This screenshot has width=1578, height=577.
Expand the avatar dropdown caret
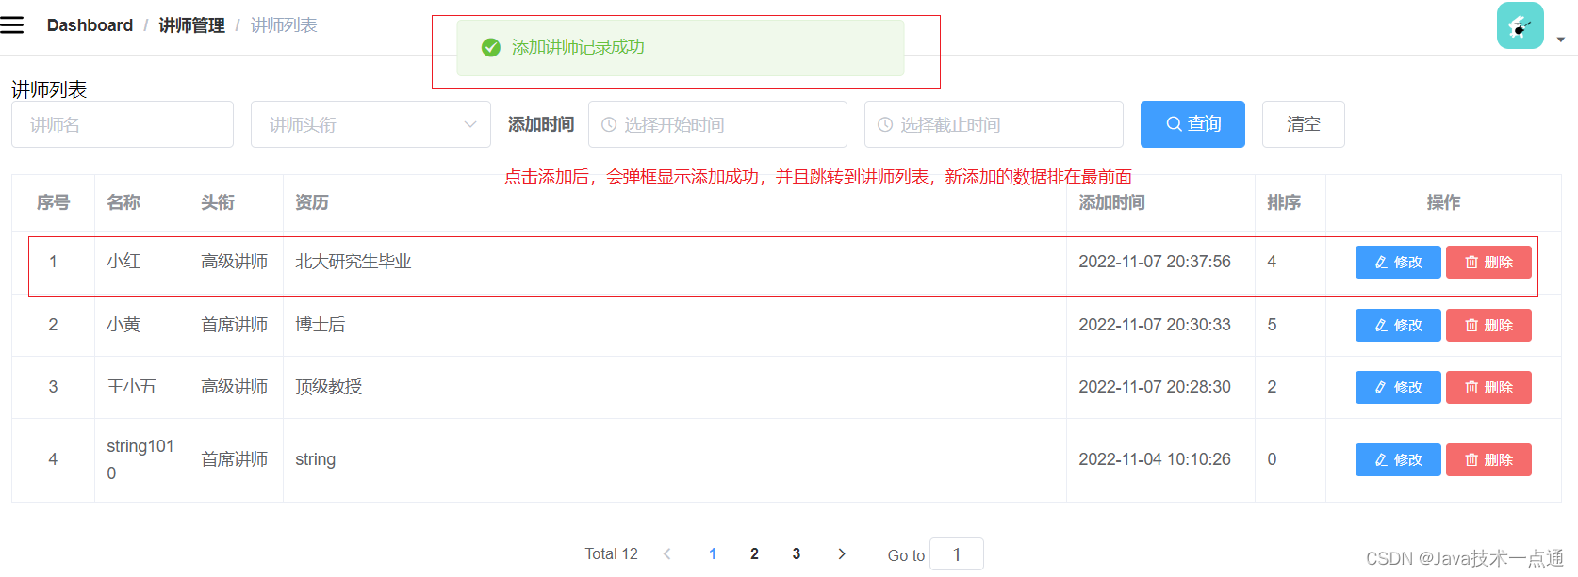click(1561, 40)
